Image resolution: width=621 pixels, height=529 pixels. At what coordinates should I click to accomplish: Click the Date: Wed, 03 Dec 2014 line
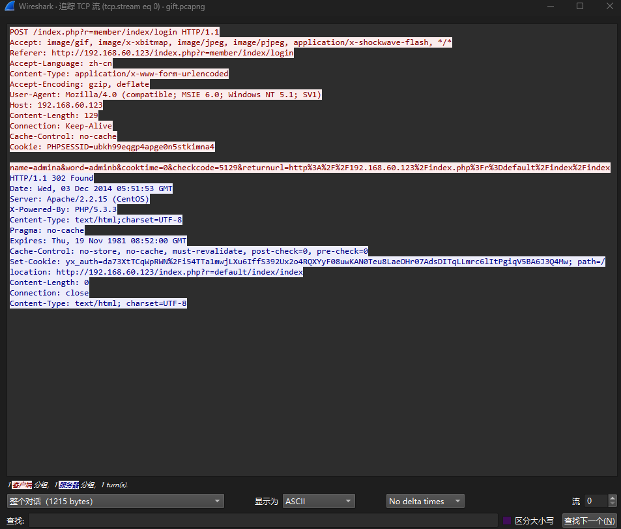[x=91, y=189]
